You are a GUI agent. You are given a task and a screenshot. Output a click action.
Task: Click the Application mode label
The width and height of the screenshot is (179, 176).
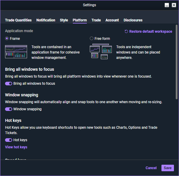pos(19,31)
